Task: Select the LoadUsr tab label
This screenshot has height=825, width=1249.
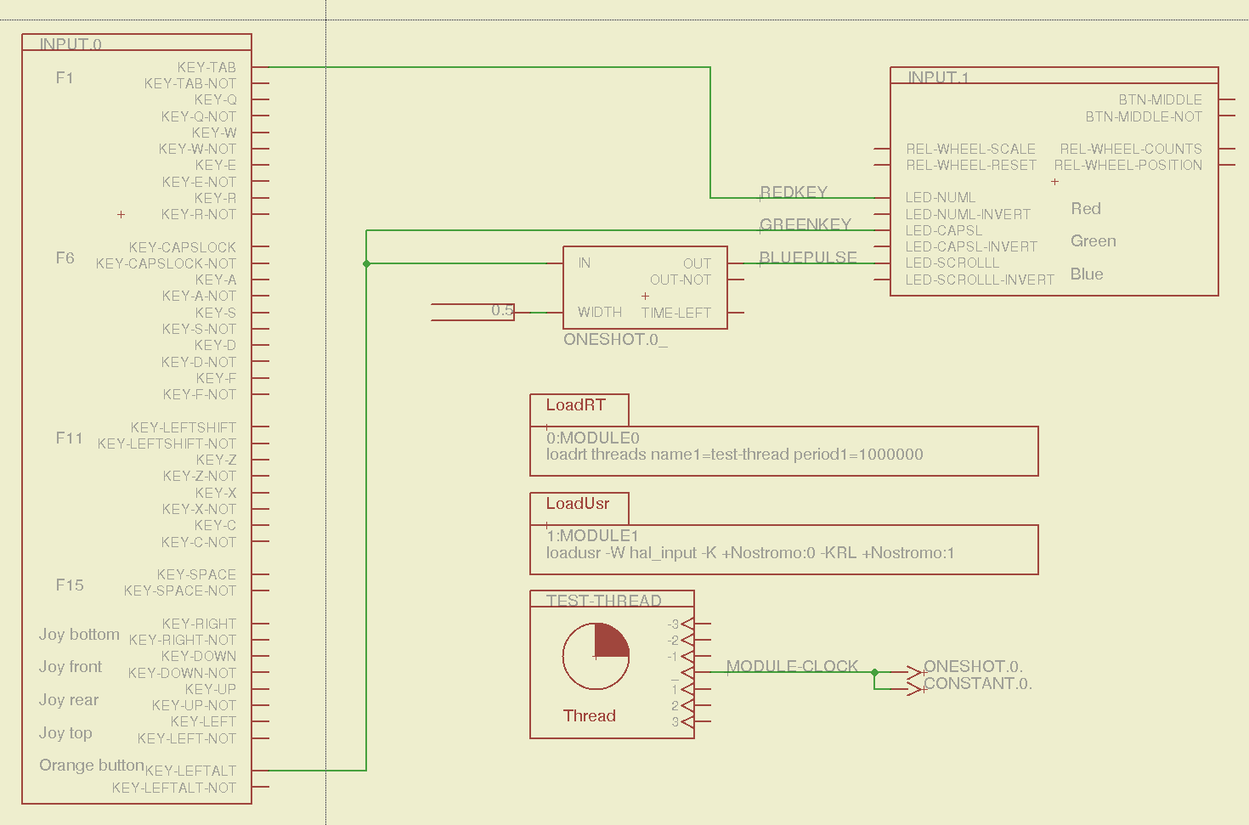Action: tap(577, 504)
